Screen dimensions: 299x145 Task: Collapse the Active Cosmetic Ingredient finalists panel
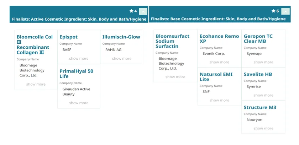143,11
